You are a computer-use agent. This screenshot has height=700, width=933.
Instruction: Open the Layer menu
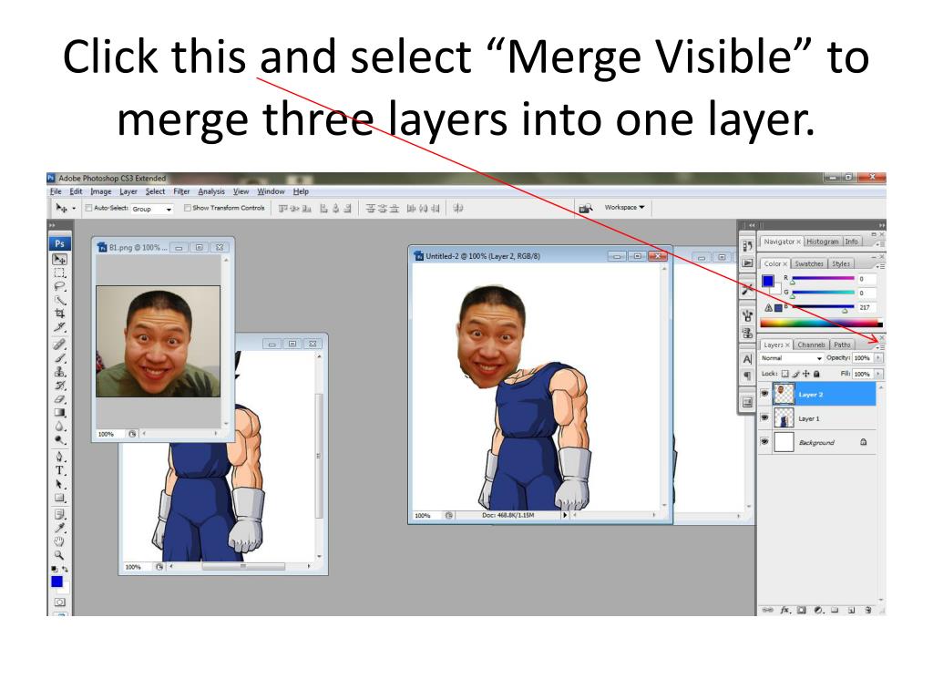coord(128,191)
